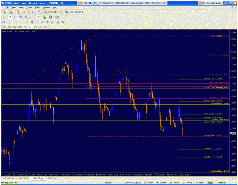
Task: Open the Indicators list dropdown
Action: point(45,17)
